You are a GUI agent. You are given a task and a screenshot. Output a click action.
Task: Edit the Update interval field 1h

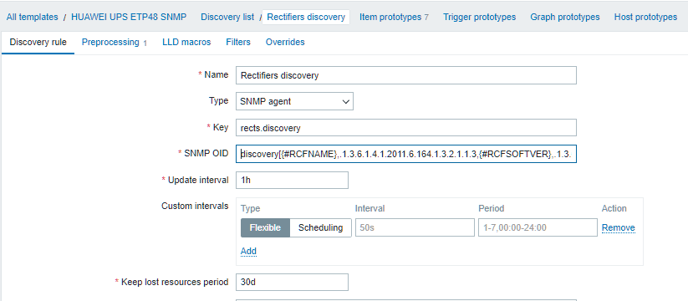tap(292, 181)
